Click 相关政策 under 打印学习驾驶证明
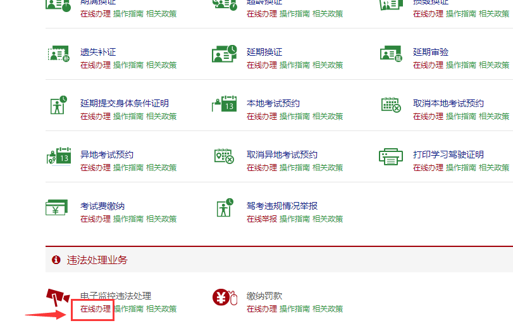Screen dimensions: 513x335 [494, 168]
